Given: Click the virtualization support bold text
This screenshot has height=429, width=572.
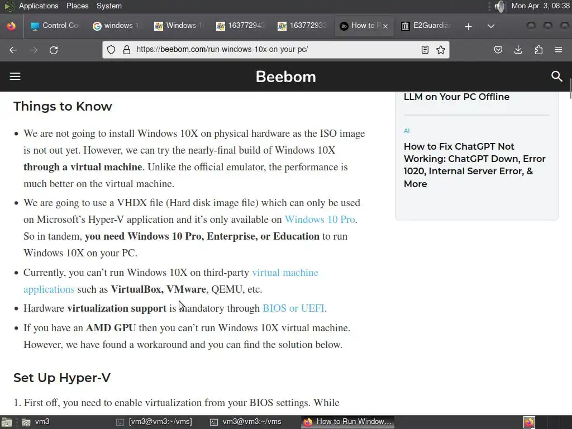Looking at the screenshot, I should 117,308.
